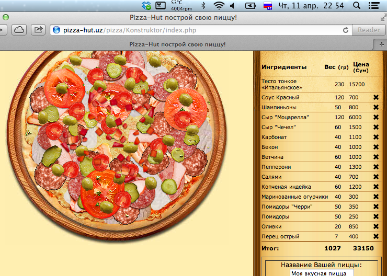Delete Карбонат from the ingredients list
Screen dimensions: 387x276
[376, 137]
